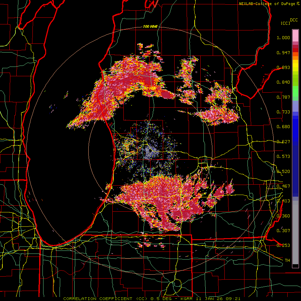The width and height of the screenshot is (301, 301).
Task: Pick the yellow color bar segment
Action: click(295, 66)
